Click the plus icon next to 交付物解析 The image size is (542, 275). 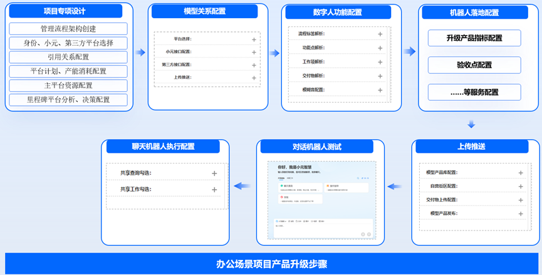pos(380,76)
